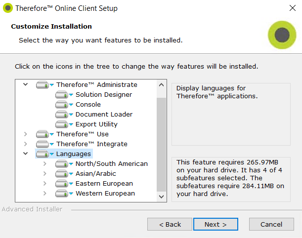The height and width of the screenshot is (238, 302).
Task: Expand the Eastern European language node
Action: click(x=44, y=184)
